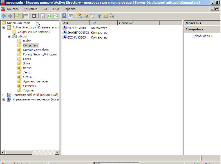Image resolution: width=221 pixels, height=164 pixels.
Task: Click the uib.com domain icon
Action: pos(14,36)
